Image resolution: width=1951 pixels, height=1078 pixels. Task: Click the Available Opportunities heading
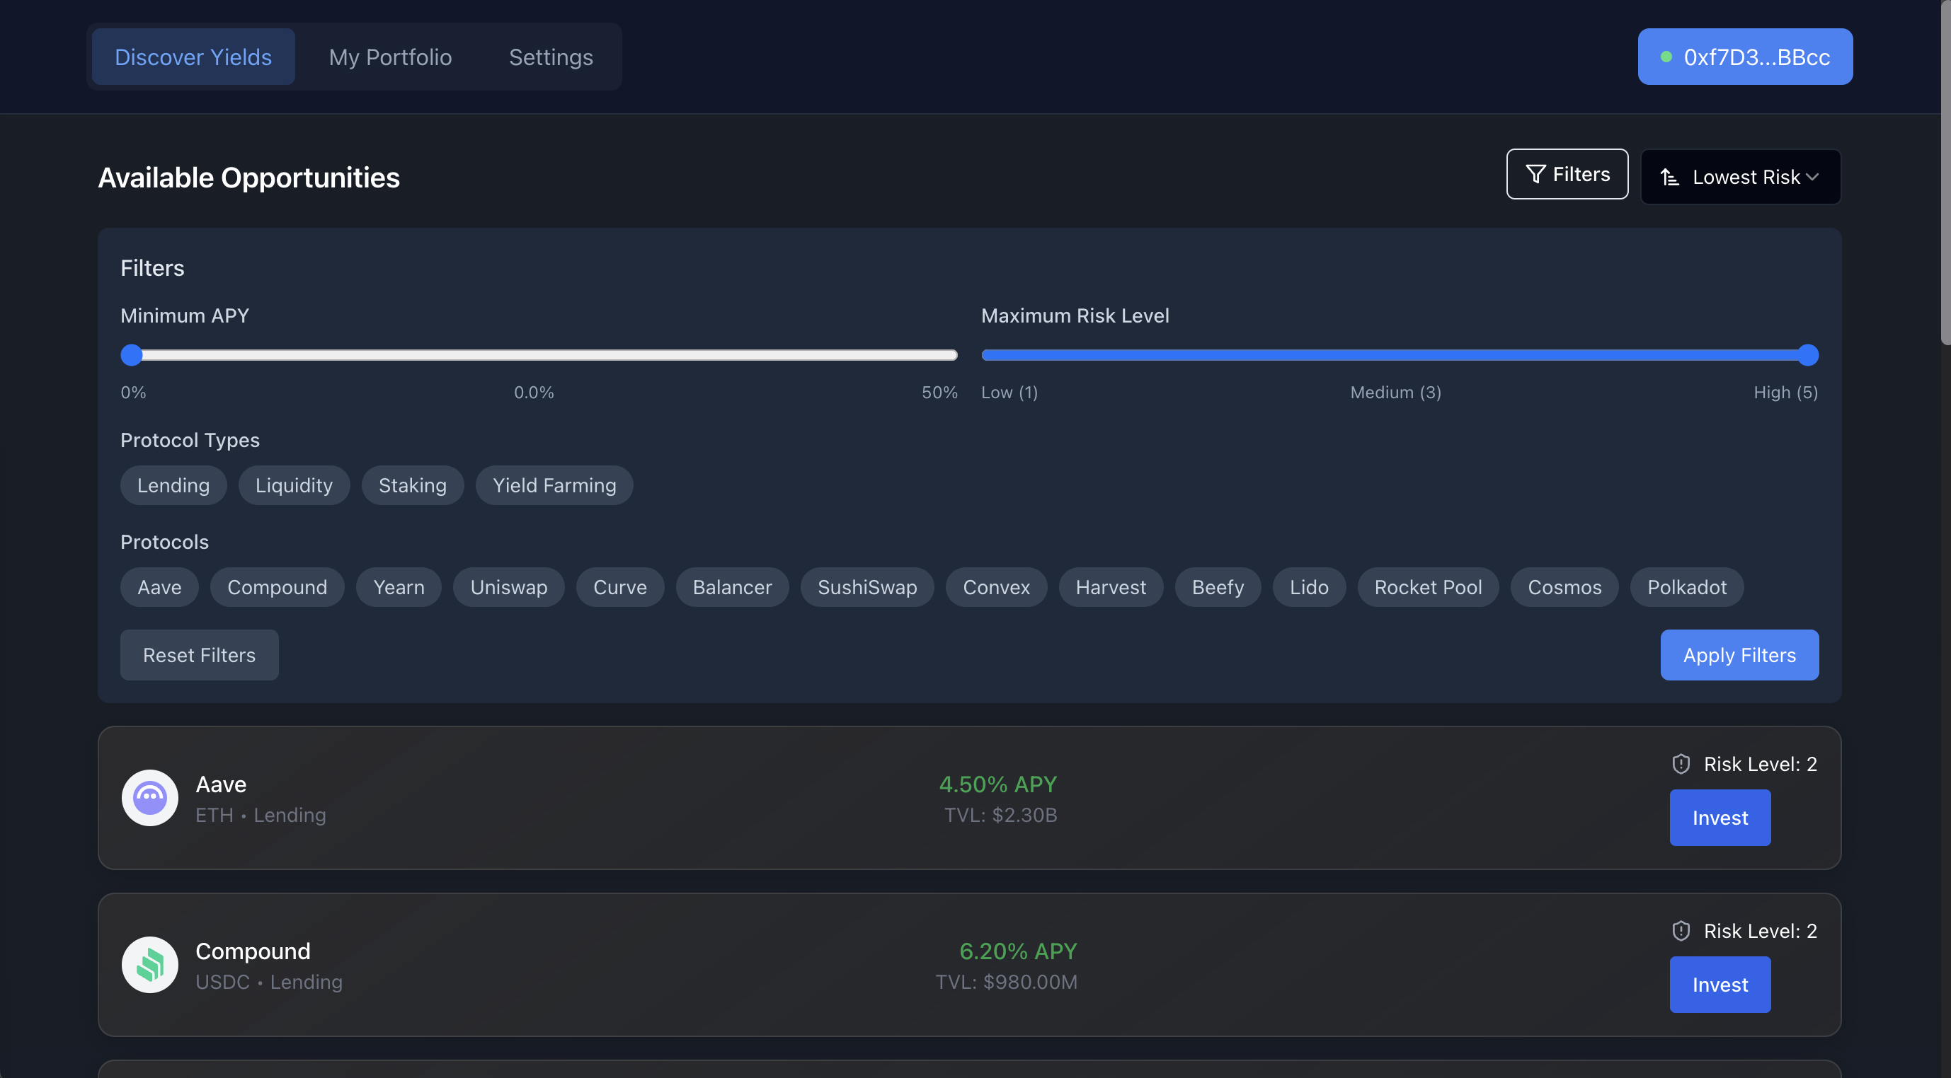click(x=249, y=177)
